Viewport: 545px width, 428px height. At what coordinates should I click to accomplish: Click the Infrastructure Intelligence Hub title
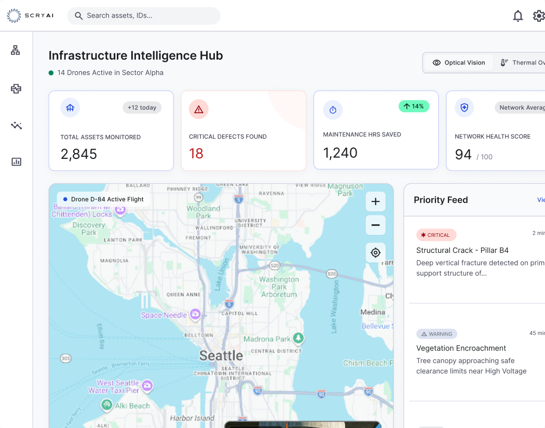[135, 56]
